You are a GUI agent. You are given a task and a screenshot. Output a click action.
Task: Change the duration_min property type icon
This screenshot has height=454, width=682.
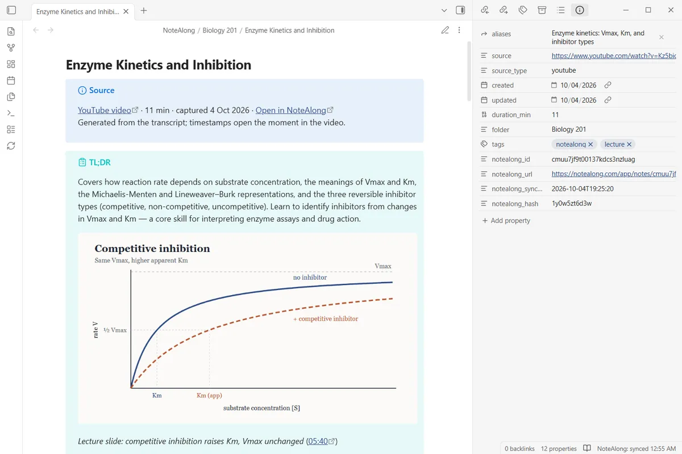tap(484, 115)
